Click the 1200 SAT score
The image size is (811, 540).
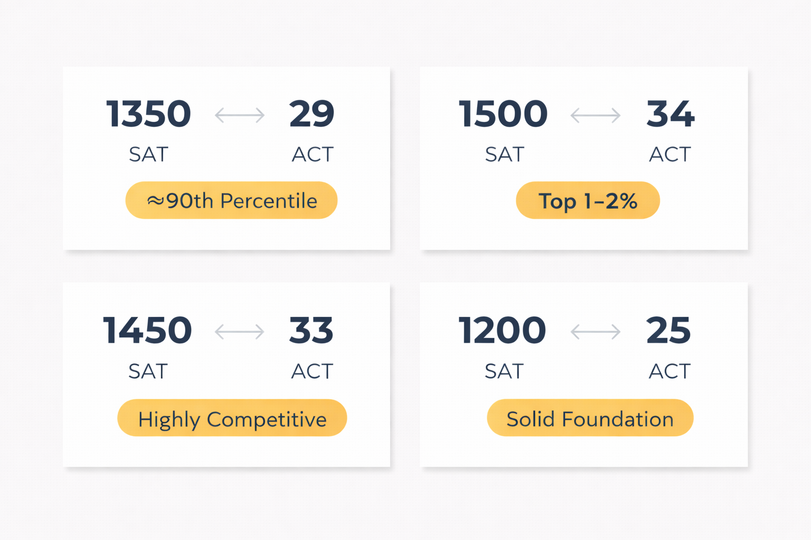[x=502, y=331]
